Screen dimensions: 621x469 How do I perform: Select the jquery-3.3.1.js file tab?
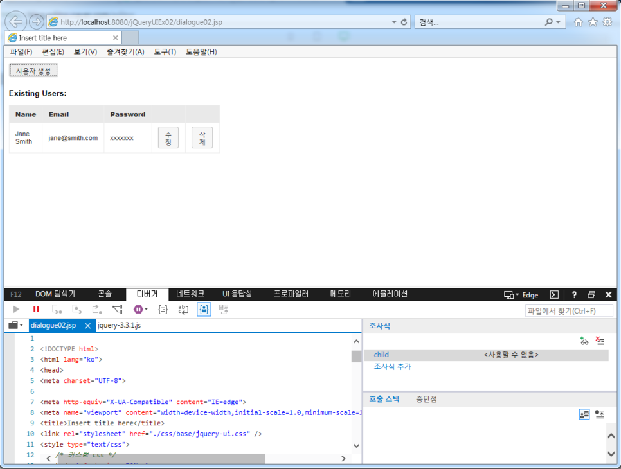[x=119, y=325]
